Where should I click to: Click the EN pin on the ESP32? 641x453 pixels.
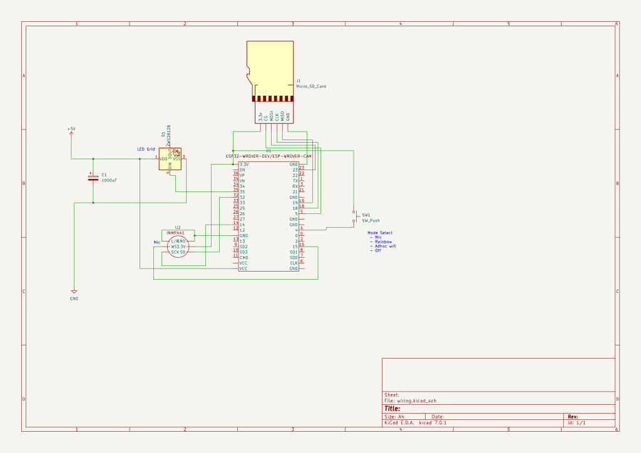242,170
